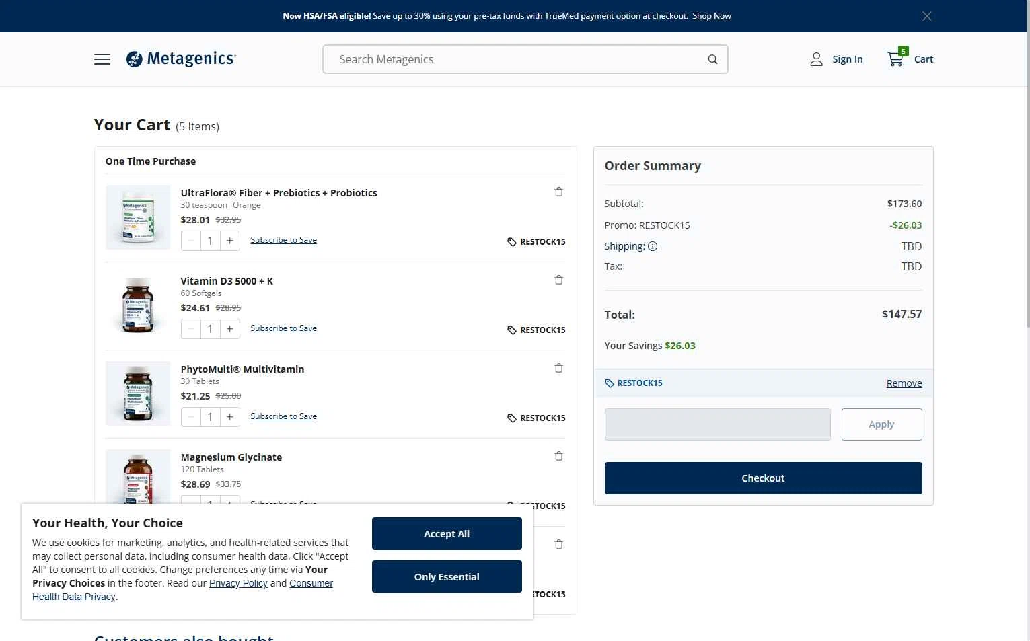Open the Privacy Policy link

pos(238,583)
